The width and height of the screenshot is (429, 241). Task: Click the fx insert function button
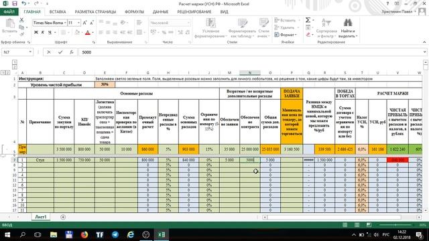coord(72,52)
